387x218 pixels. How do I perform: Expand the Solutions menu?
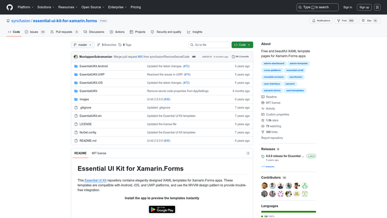[45, 7]
